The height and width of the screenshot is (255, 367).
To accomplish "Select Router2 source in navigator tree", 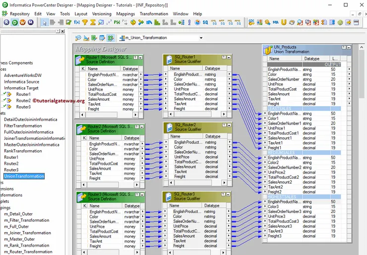I will (x=23, y=100).
